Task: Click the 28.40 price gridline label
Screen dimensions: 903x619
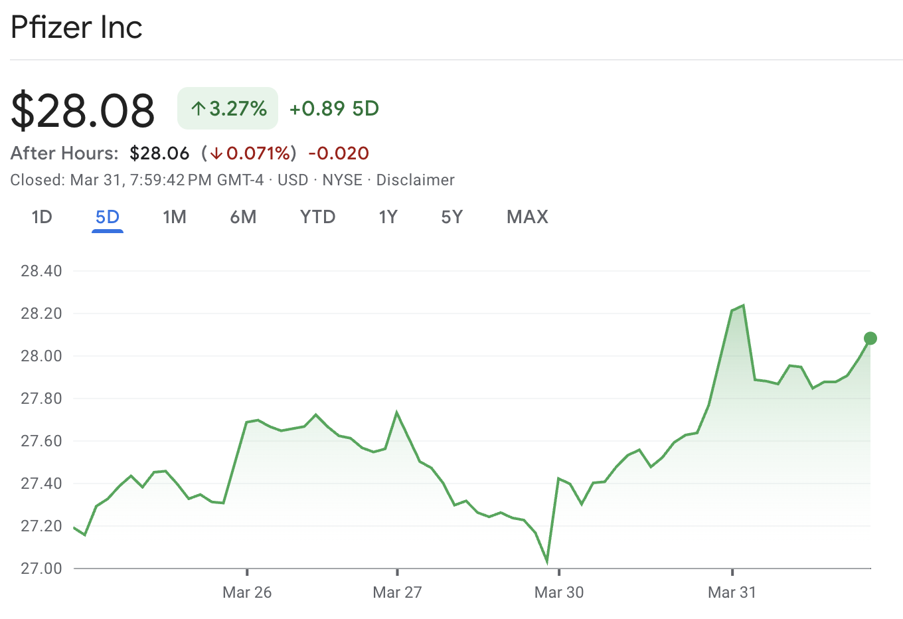Action: click(41, 271)
